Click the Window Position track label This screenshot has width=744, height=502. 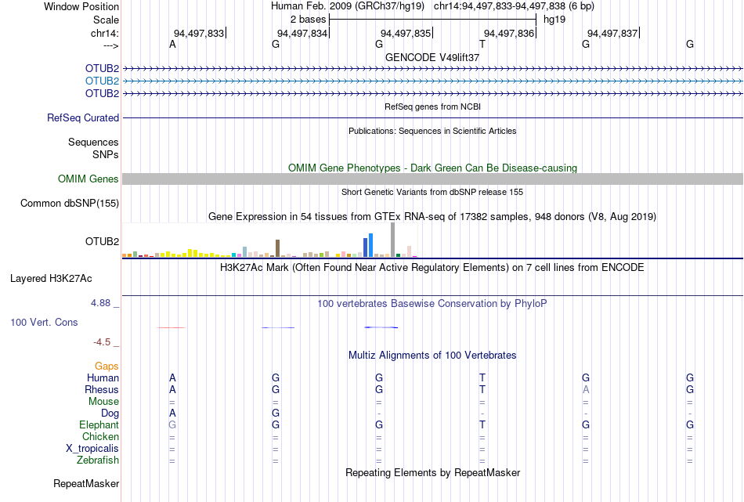[x=81, y=6]
